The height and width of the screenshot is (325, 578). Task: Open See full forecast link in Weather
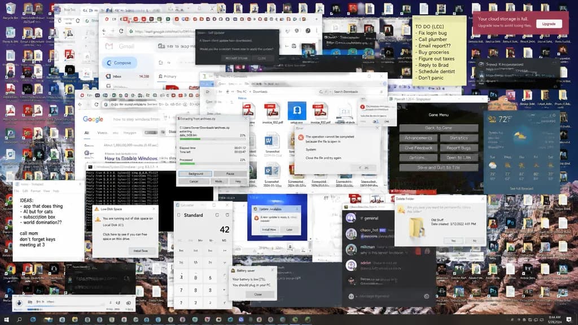(521, 188)
